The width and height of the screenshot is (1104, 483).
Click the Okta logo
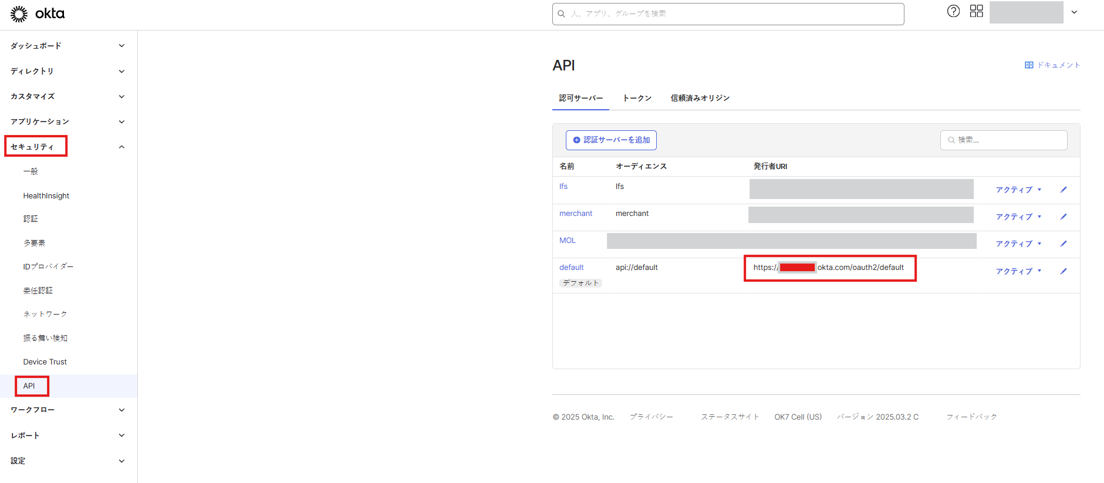tap(38, 13)
